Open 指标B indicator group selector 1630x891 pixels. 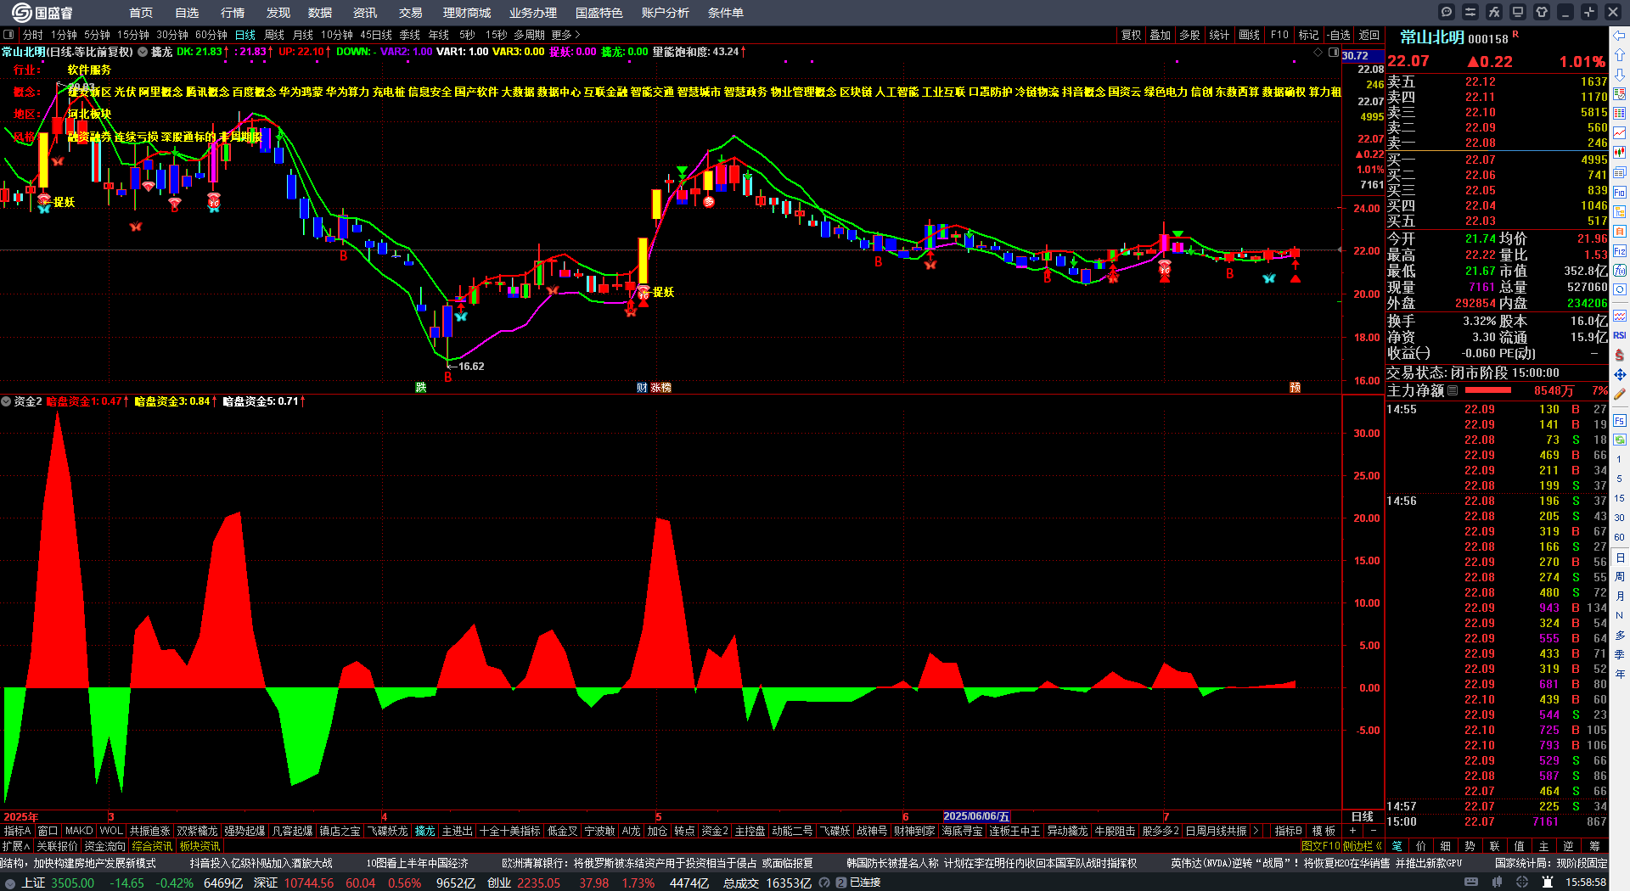pyautogui.click(x=1288, y=831)
